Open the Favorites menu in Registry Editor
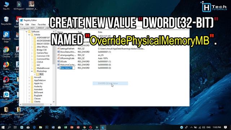The height and width of the screenshot is (130, 231). pos(42,25)
